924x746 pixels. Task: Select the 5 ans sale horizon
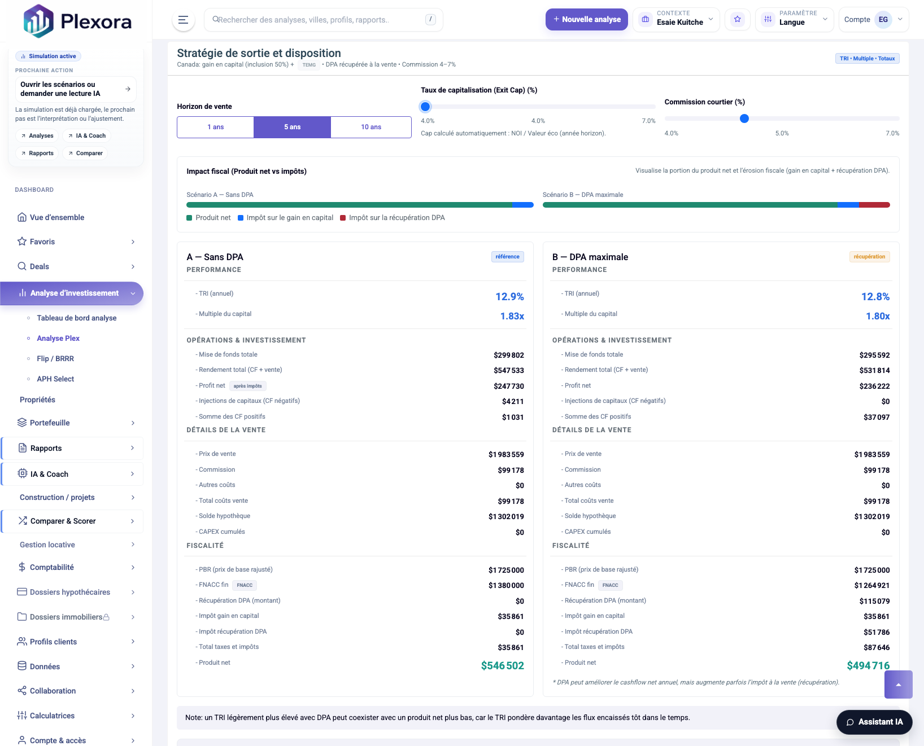pos(292,127)
